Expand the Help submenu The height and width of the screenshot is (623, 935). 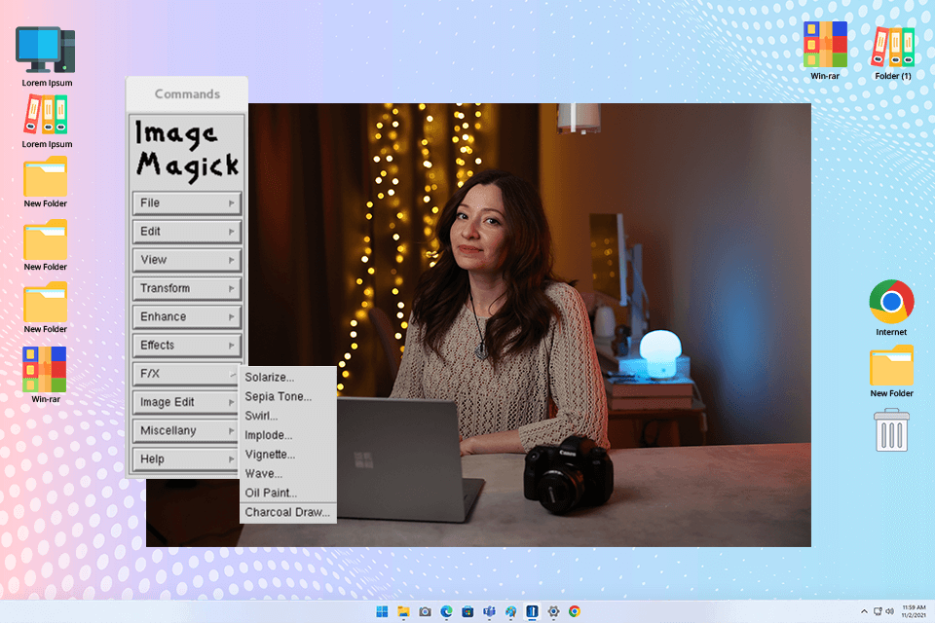tap(187, 459)
